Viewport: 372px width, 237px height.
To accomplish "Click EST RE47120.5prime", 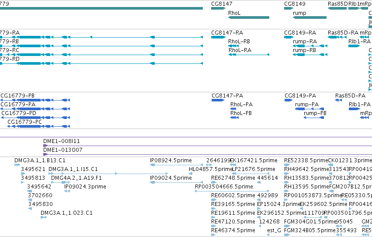I will (x=233, y=222).
